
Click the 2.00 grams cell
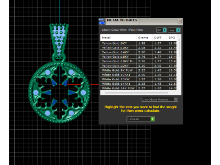point(145,75)
